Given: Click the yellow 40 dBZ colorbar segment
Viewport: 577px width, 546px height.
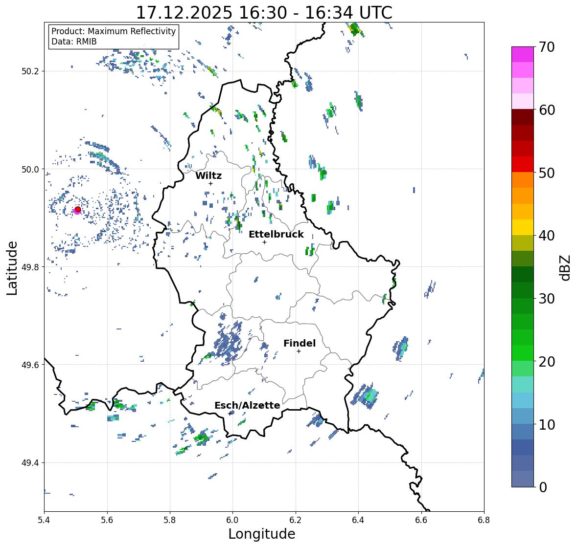Looking at the screenshot, I should tap(523, 227).
